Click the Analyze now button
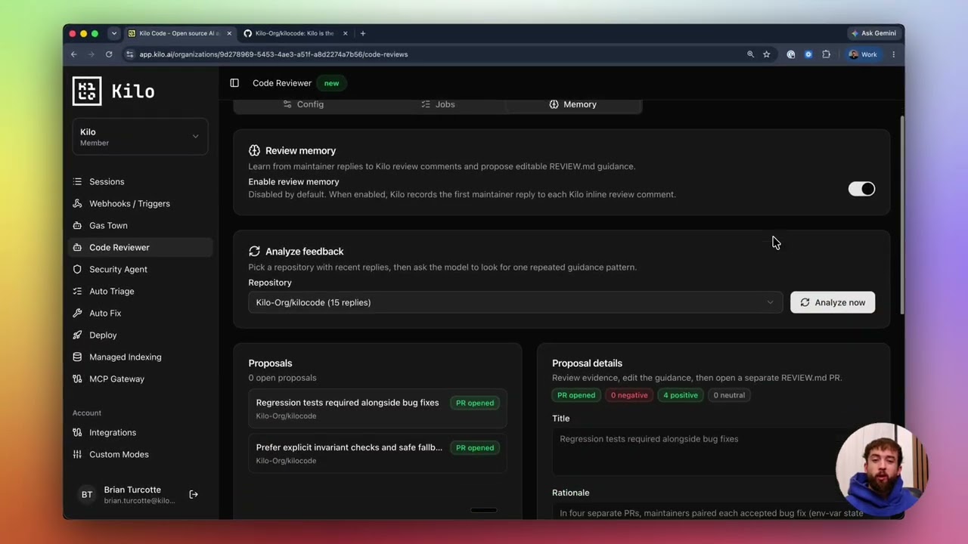 pyautogui.click(x=833, y=302)
